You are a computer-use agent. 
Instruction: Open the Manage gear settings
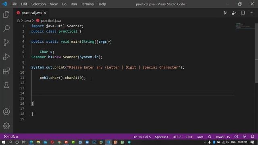click(6, 126)
